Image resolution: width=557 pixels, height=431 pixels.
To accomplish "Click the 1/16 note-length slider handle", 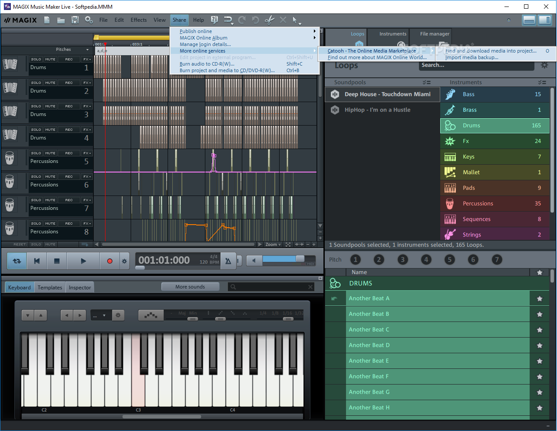I will pyautogui.click(x=288, y=319).
